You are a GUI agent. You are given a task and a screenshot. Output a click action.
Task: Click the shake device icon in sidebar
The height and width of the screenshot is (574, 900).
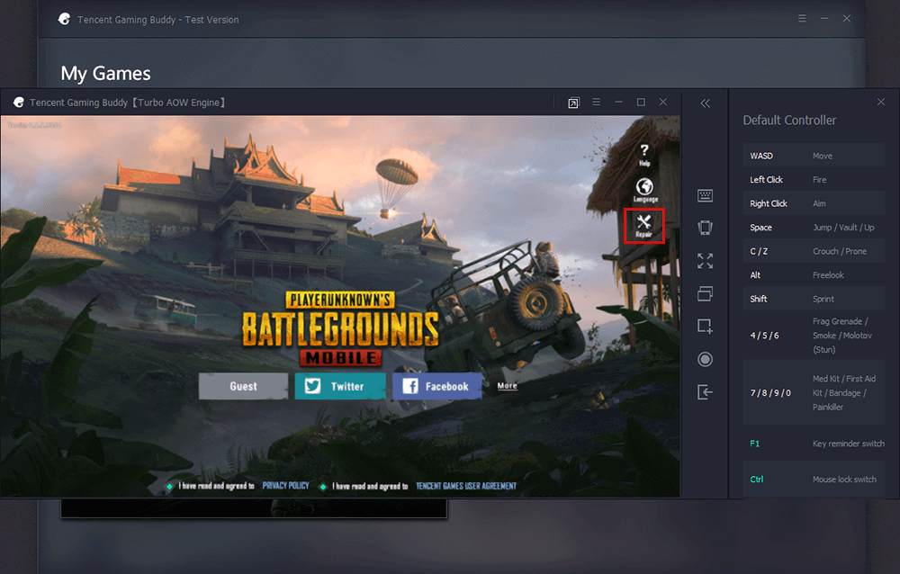705,228
